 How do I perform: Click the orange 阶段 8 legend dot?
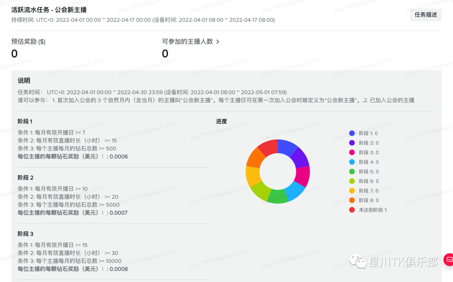[x=352, y=200]
